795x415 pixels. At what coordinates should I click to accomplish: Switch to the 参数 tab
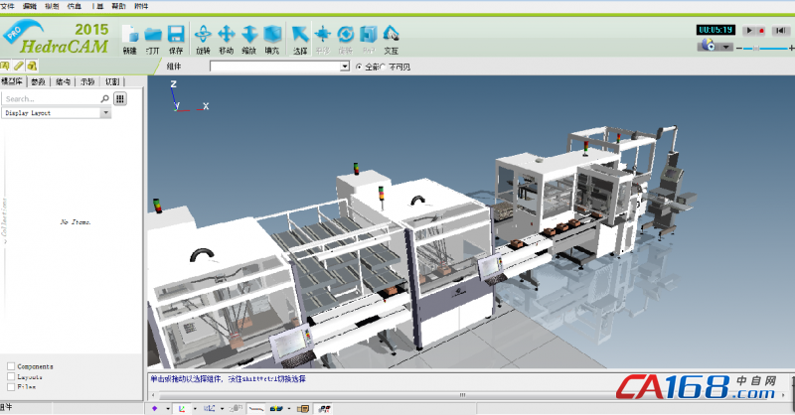[x=38, y=81]
